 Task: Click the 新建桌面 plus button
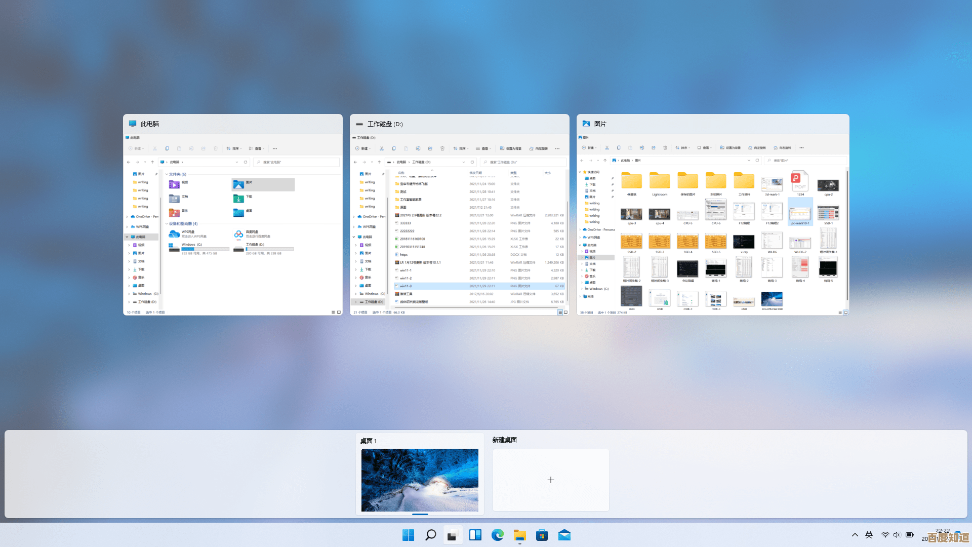click(x=551, y=480)
